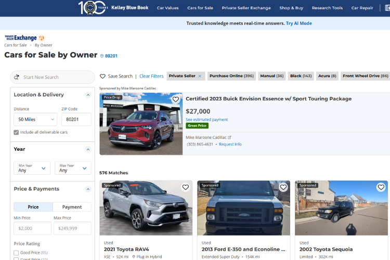The height and width of the screenshot is (260, 390).
Task: Apply the Acura (8) filter chip
Action: tap(327, 76)
